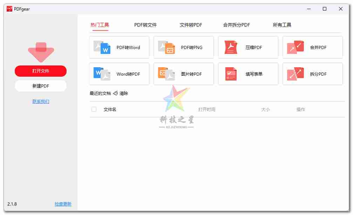Launch 合并PDF using its merge icon
Viewport: 353px width, 215px height.
[295, 47]
